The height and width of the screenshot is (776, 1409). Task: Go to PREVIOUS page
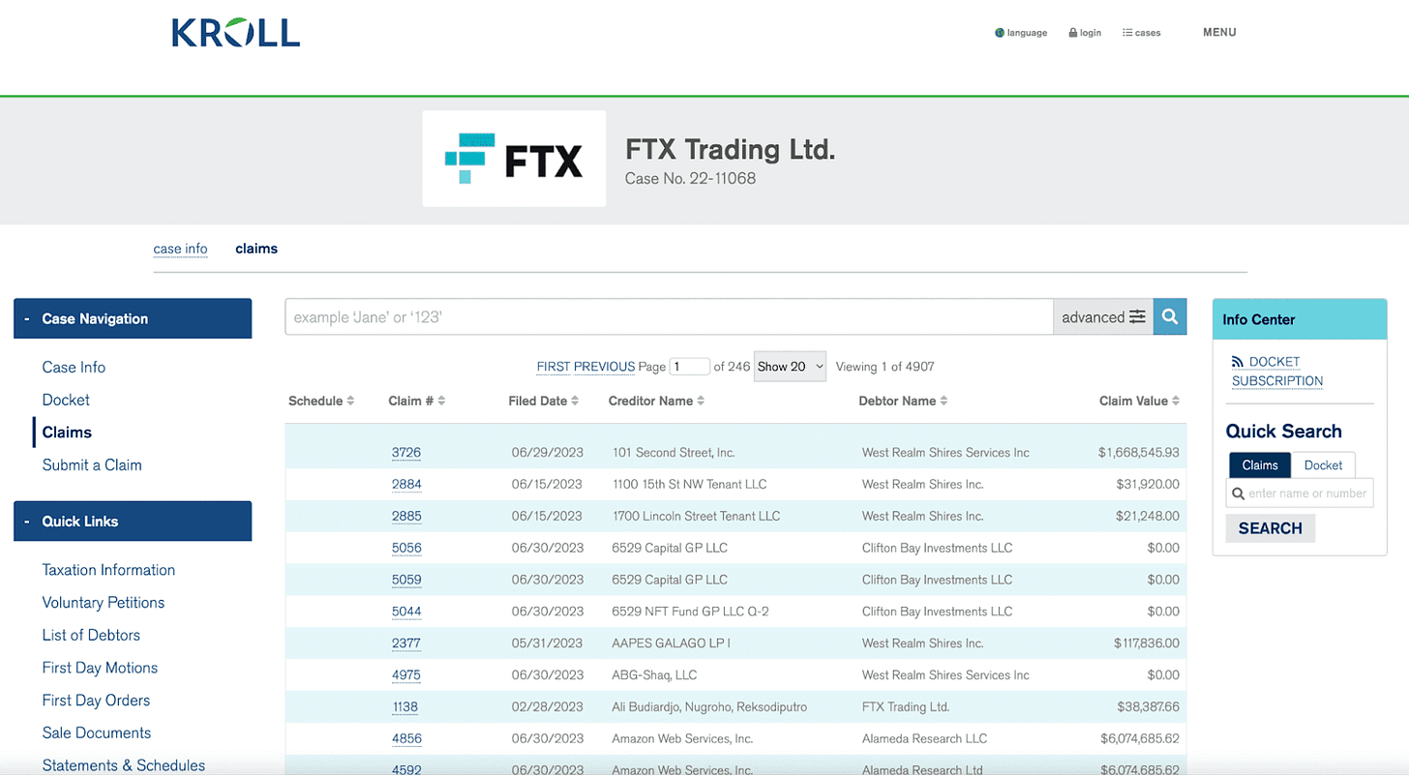point(605,367)
